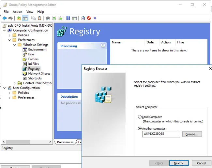This screenshot has height=168, width=212.
Task: Click the gray Forward arrow in toolbar
Action: click(x=10, y=18)
